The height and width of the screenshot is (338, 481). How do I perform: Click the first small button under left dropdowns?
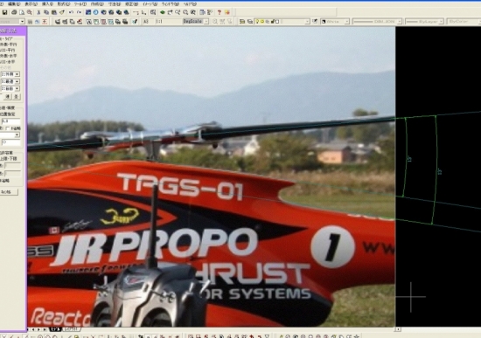8,97
